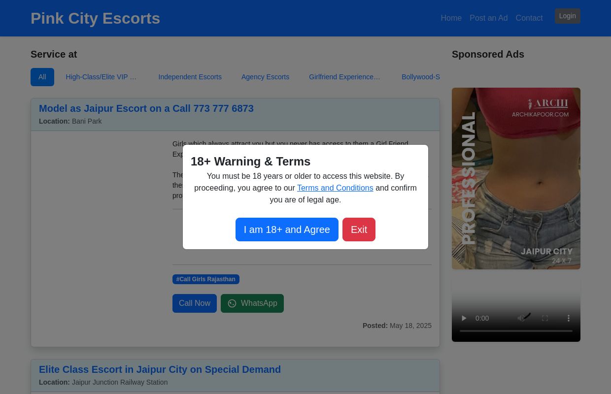Play the sponsored video

pos(464,318)
